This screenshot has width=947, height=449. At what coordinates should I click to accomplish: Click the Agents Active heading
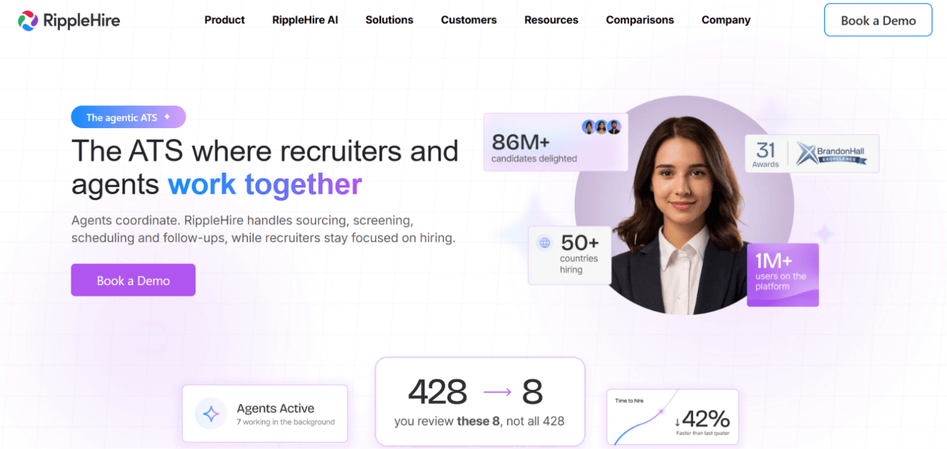[275, 409]
